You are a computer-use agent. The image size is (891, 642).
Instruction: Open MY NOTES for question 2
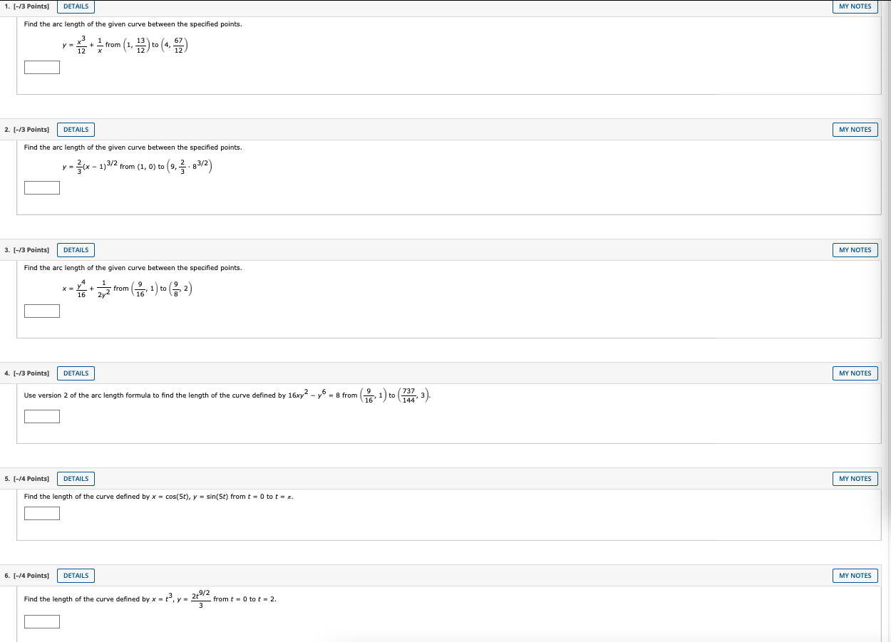tap(855, 129)
